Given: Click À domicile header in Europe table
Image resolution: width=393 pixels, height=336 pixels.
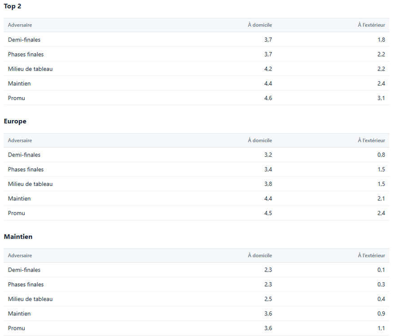Looking at the screenshot, I should [260, 141].
